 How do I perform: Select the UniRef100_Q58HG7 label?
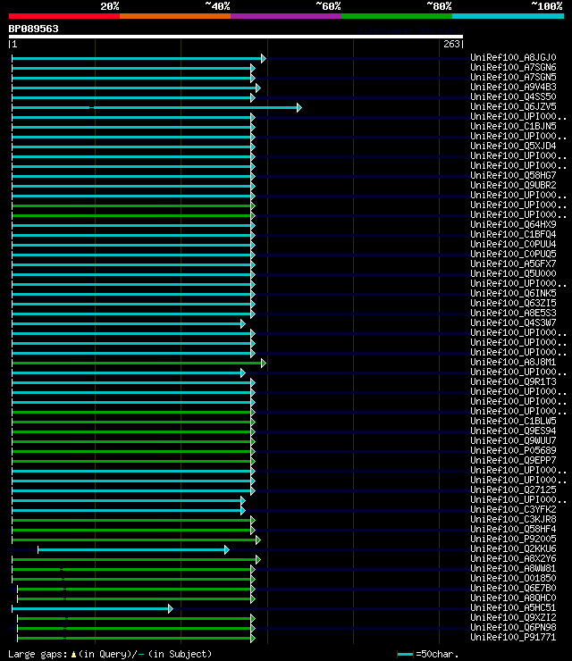pyautogui.click(x=513, y=175)
